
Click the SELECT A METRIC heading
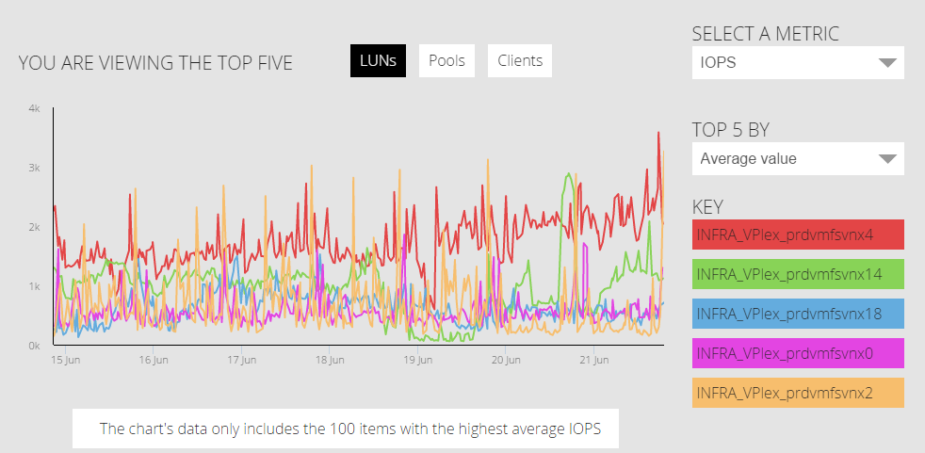tap(765, 34)
